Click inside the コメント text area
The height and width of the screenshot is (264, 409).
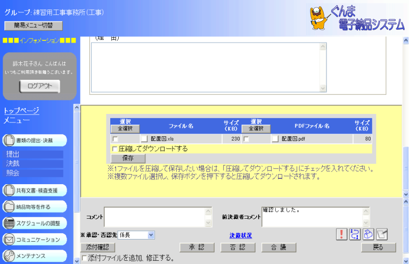[154, 217]
